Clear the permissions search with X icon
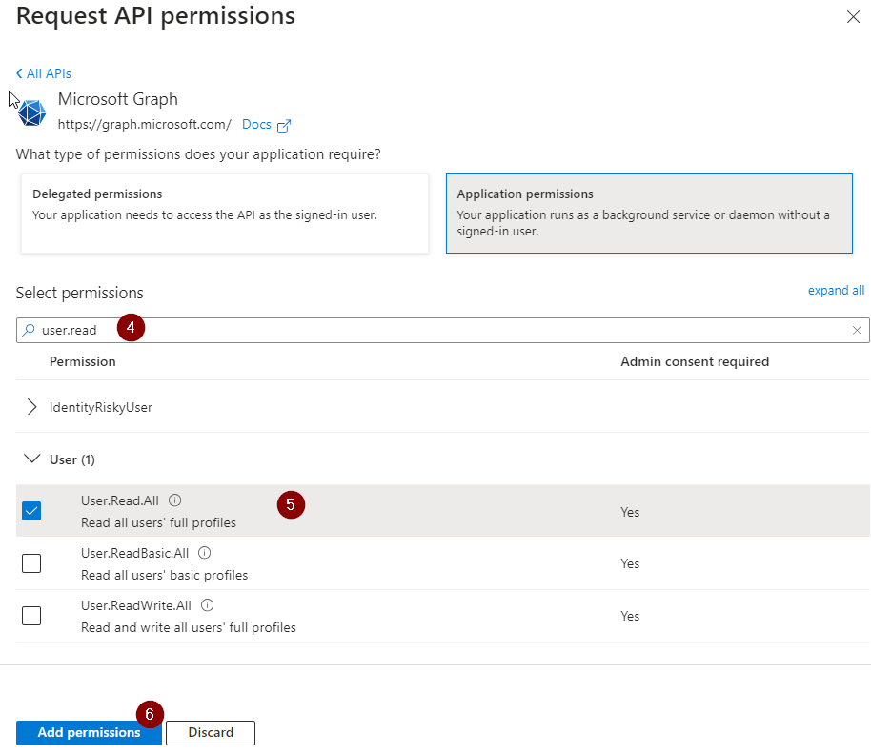The image size is (871, 755). coord(857,330)
